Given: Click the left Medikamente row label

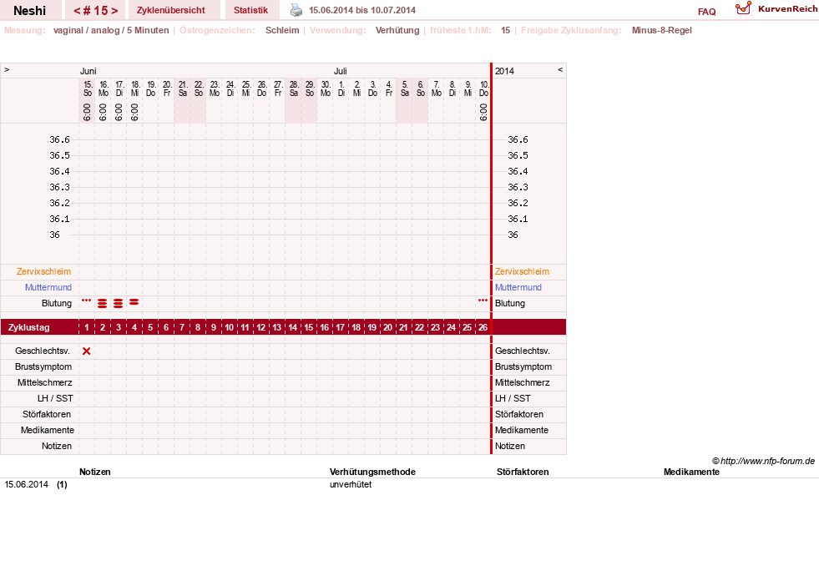Looking at the screenshot, I should [x=48, y=430].
